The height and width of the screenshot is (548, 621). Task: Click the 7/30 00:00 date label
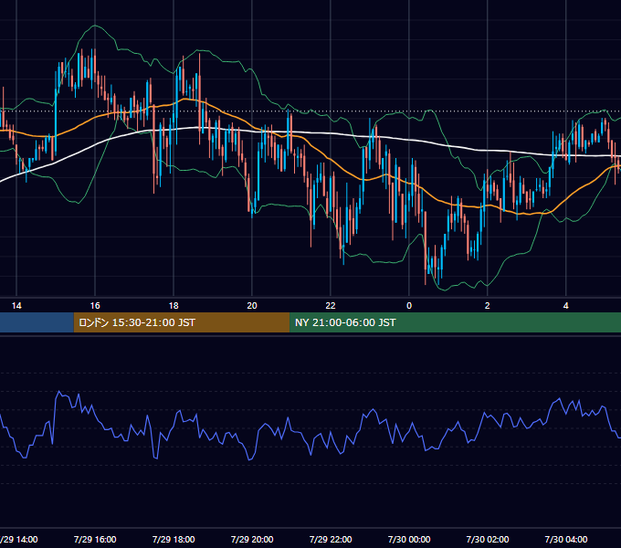point(409,539)
